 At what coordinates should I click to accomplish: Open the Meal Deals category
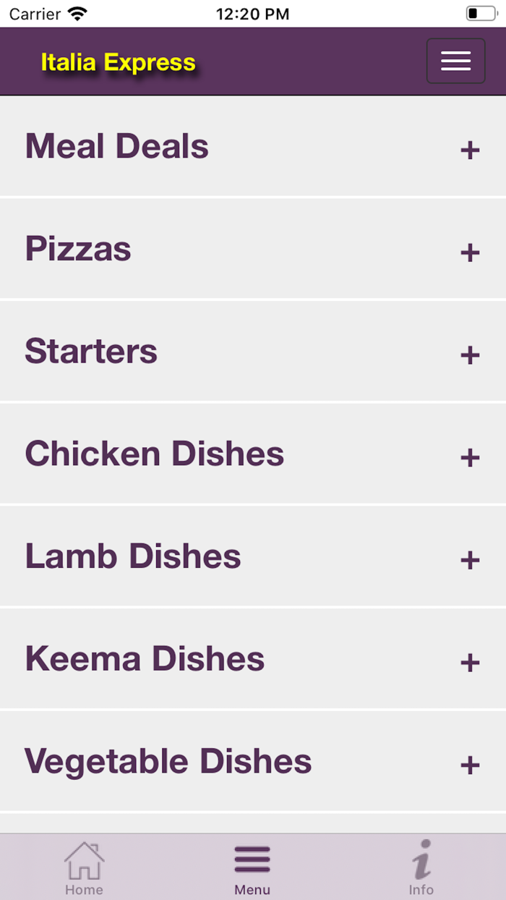point(117,147)
